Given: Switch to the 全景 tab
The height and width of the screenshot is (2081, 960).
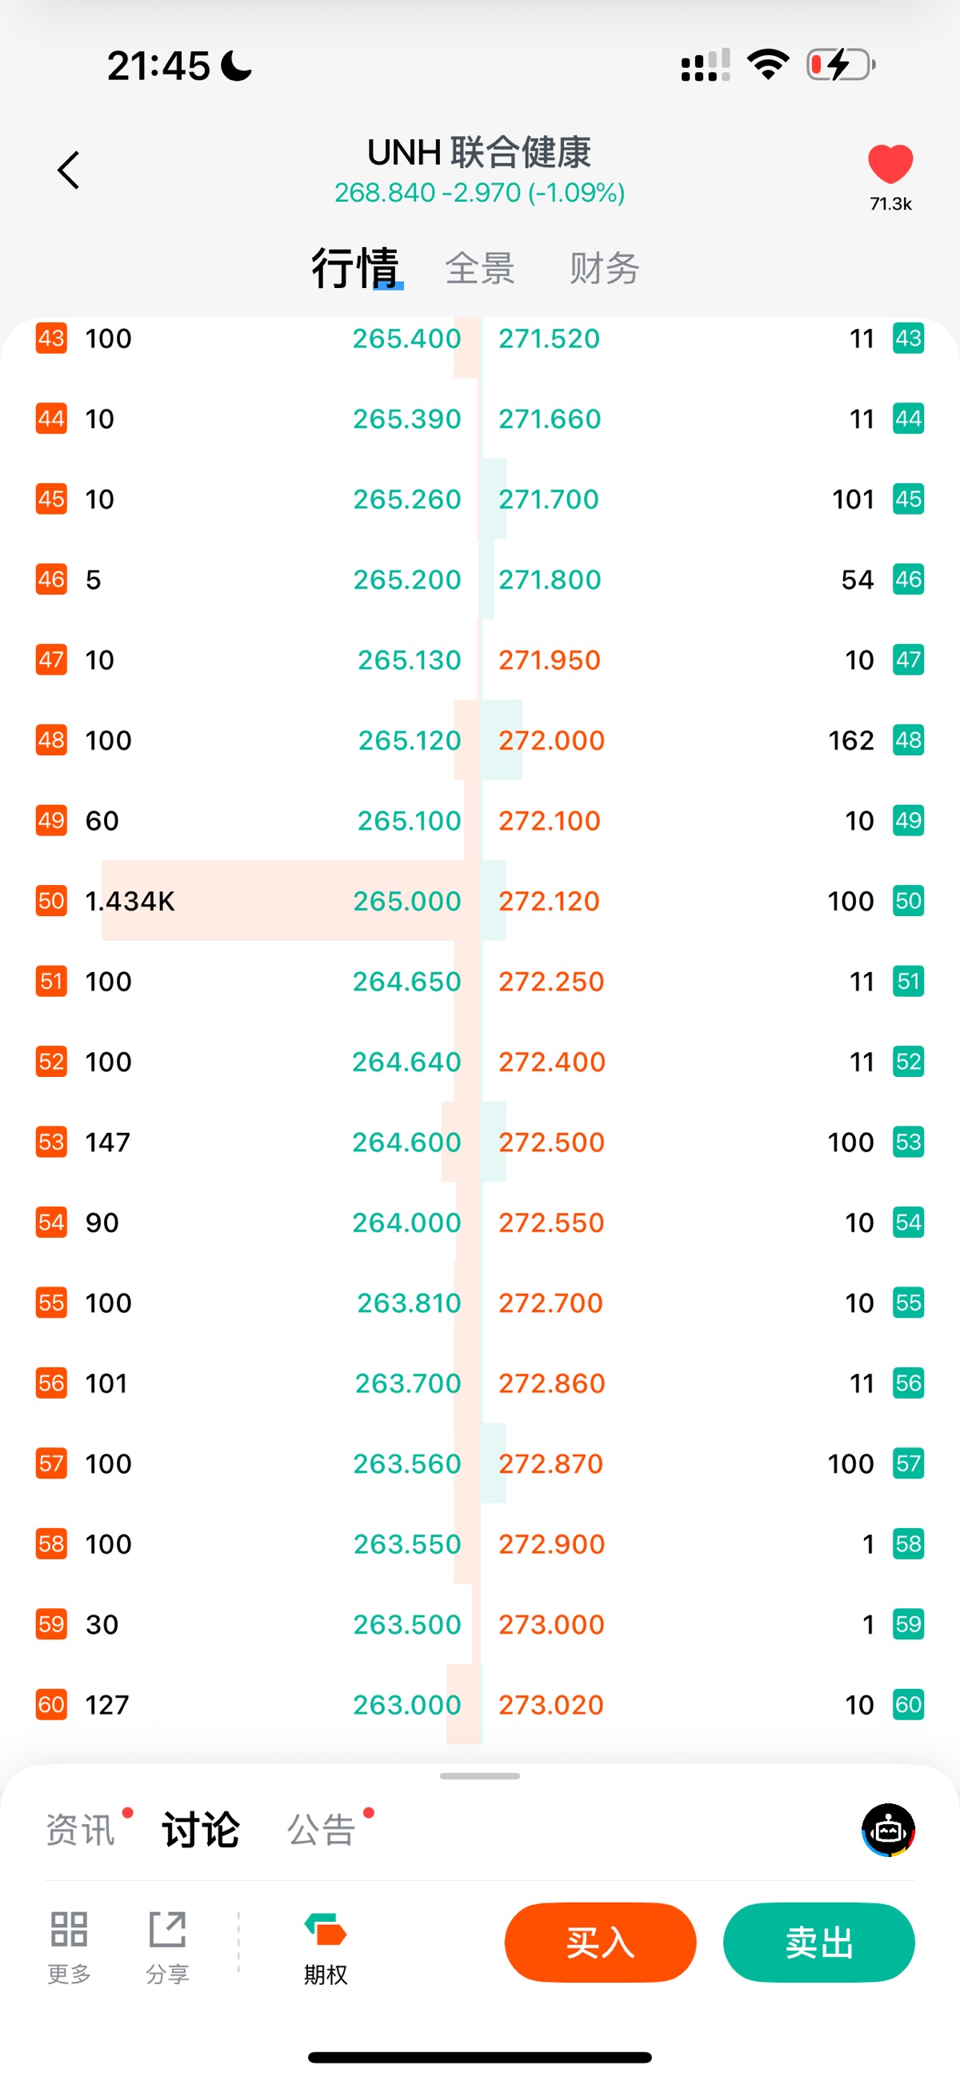Looking at the screenshot, I should (479, 268).
